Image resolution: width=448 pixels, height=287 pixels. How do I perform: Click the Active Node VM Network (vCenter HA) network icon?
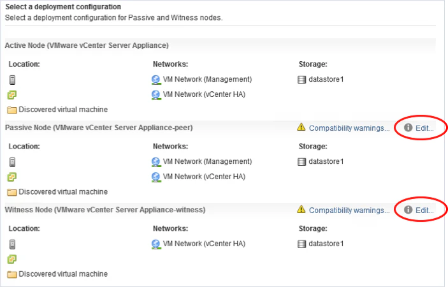click(x=156, y=95)
